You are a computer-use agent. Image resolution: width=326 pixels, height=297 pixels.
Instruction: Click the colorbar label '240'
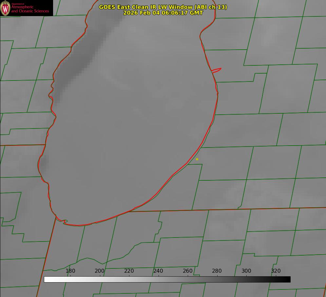click(x=158, y=271)
